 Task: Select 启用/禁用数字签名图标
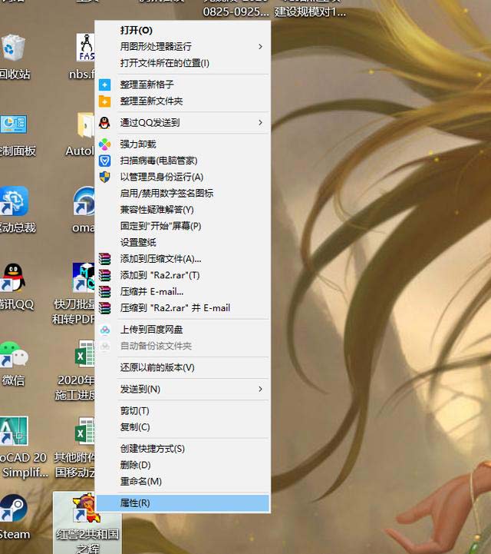click(x=183, y=194)
